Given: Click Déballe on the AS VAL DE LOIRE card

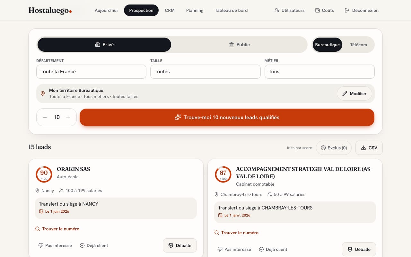Looking at the screenshot, I should pos(359,249).
